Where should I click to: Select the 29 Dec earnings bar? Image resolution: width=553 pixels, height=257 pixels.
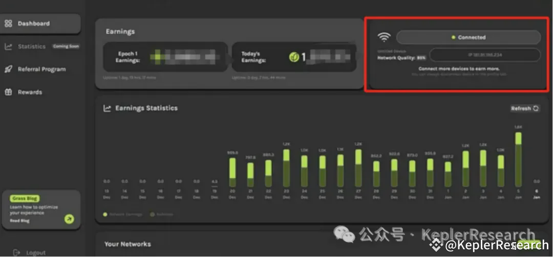[x=394, y=173]
